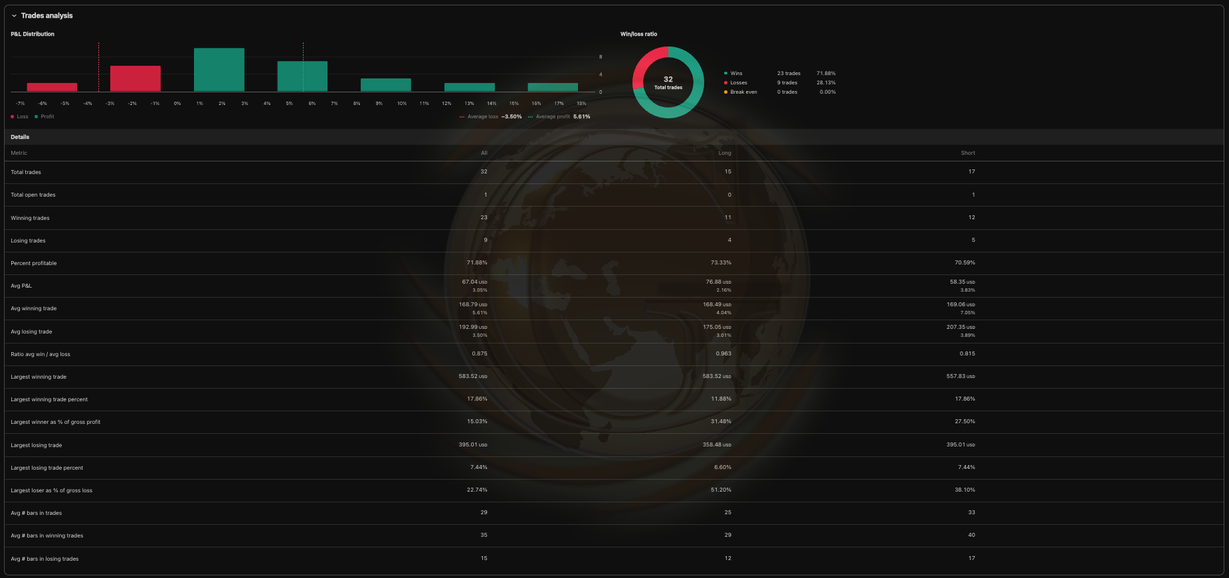This screenshot has width=1229, height=578.
Task: Click the Short column header
Action: pos(967,153)
